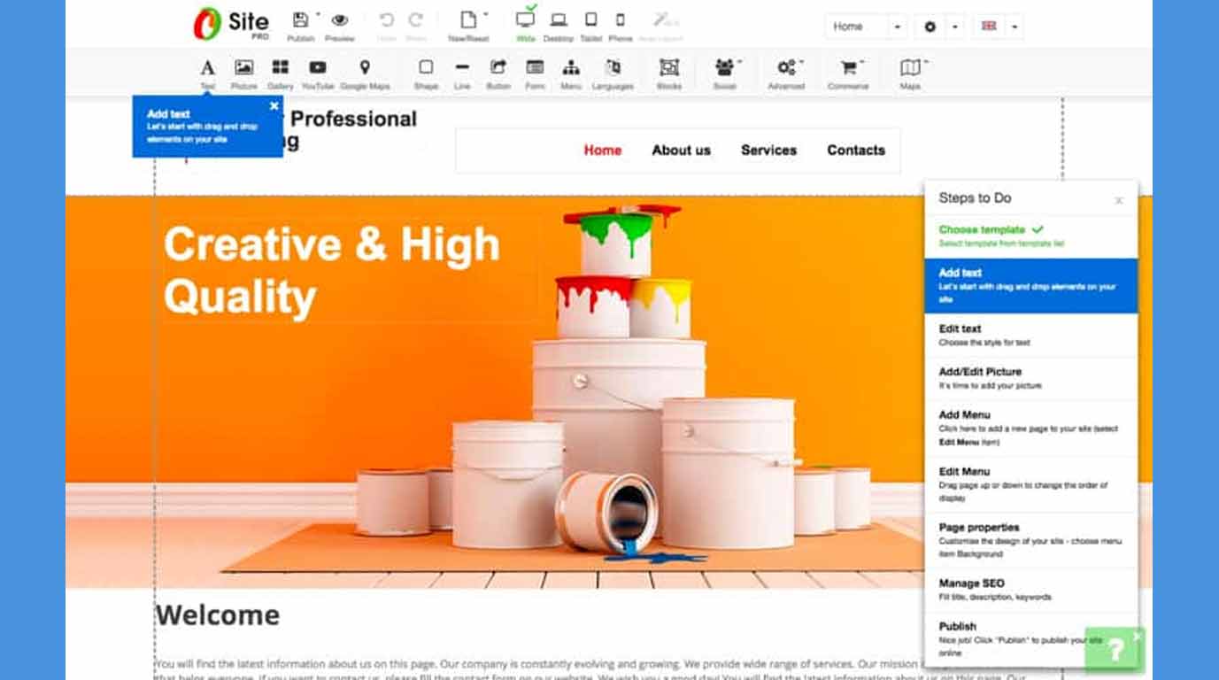The height and width of the screenshot is (680, 1219).
Task: Select the Manage SEO step
Action: pos(1030,591)
